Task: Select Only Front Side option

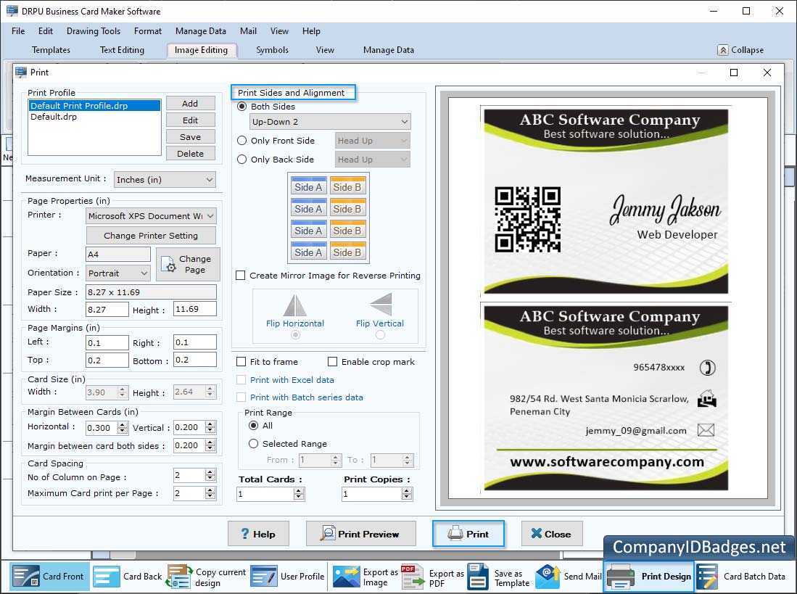Action: pyautogui.click(x=242, y=140)
